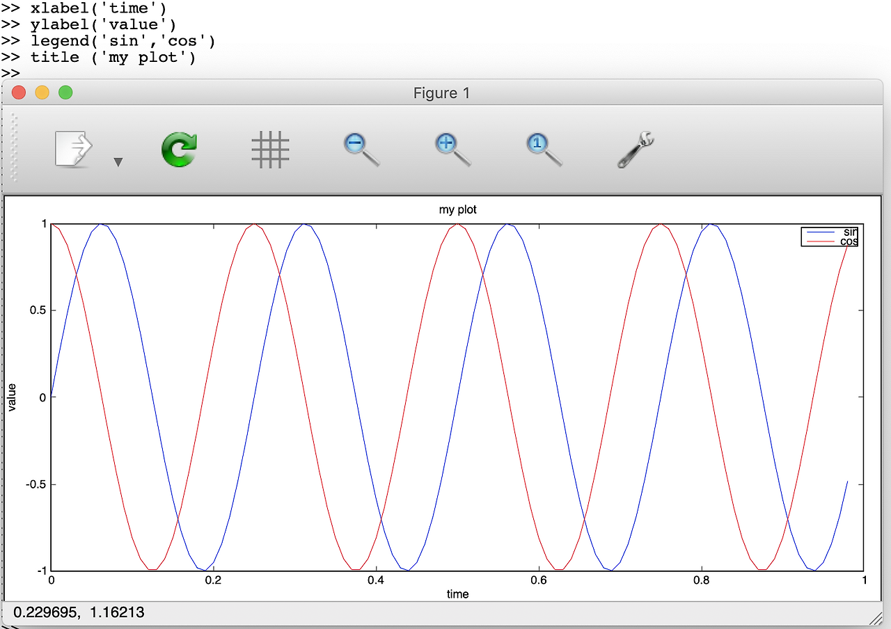Toggle fullscreen with the green window button

click(x=65, y=91)
